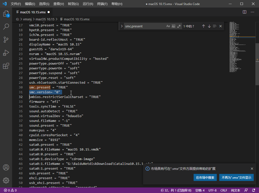This screenshot has width=259, height=193.
Task: Open the Accounts menu icon
Action: [x=6, y=167]
